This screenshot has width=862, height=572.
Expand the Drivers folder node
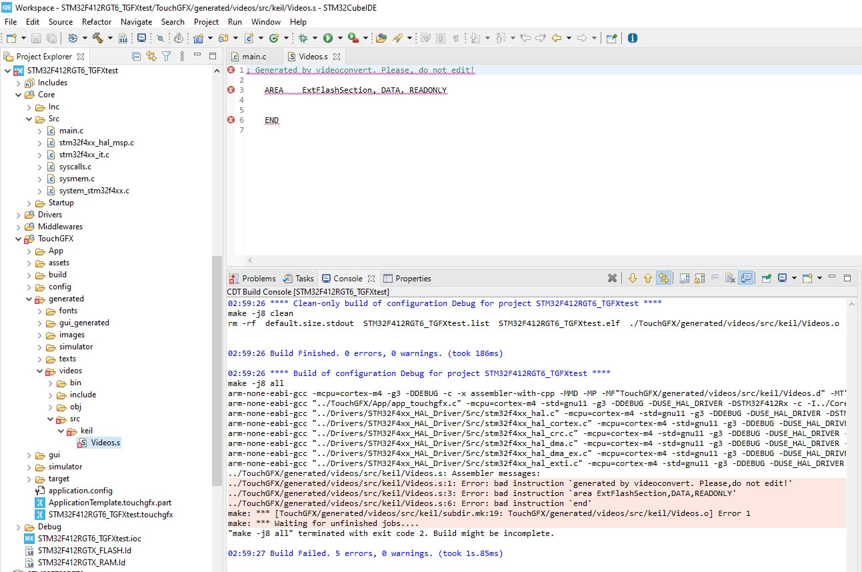(19, 215)
